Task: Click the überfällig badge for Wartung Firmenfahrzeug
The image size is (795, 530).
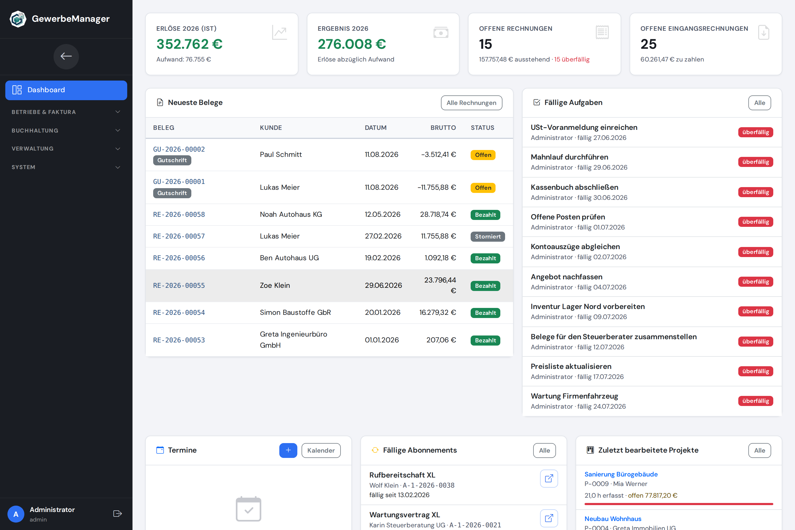Action: point(756,401)
